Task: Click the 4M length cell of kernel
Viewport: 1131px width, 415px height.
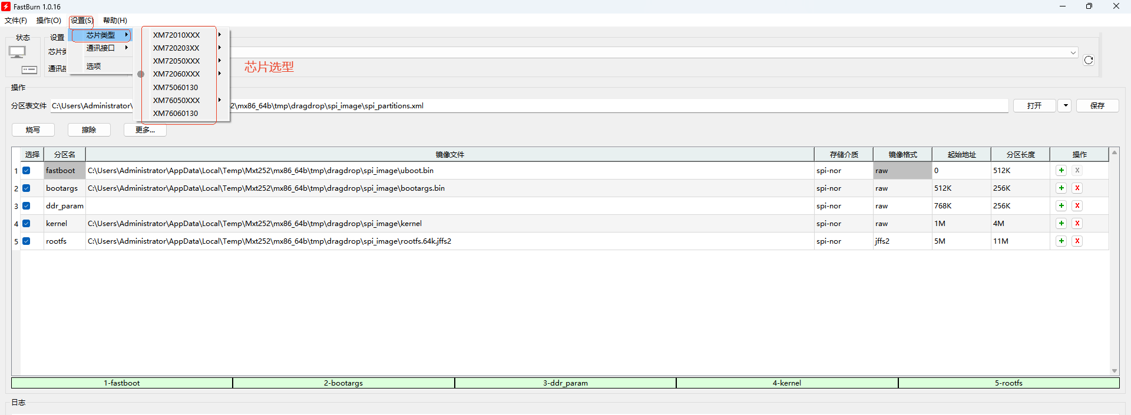Action: pyautogui.click(x=1020, y=224)
